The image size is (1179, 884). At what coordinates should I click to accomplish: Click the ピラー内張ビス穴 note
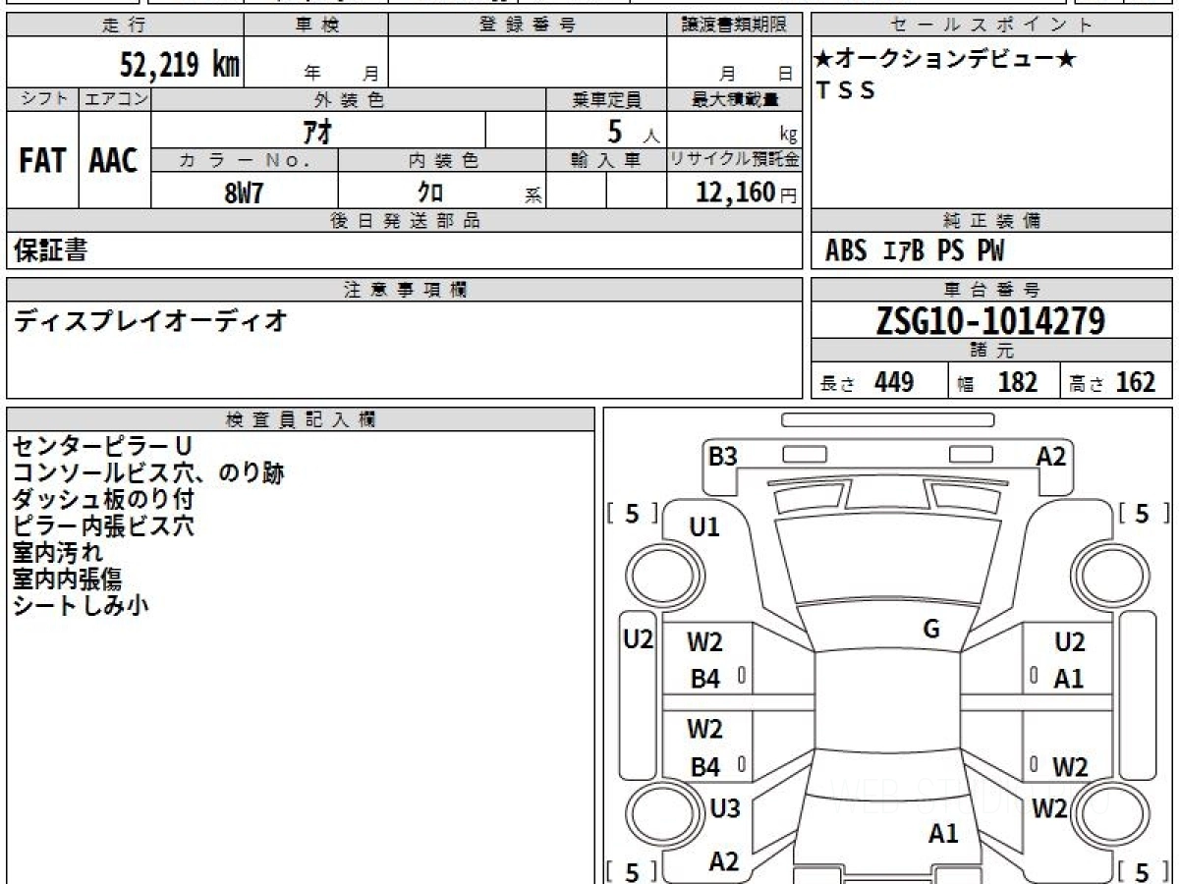pyautogui.click(x=103, y=525)
